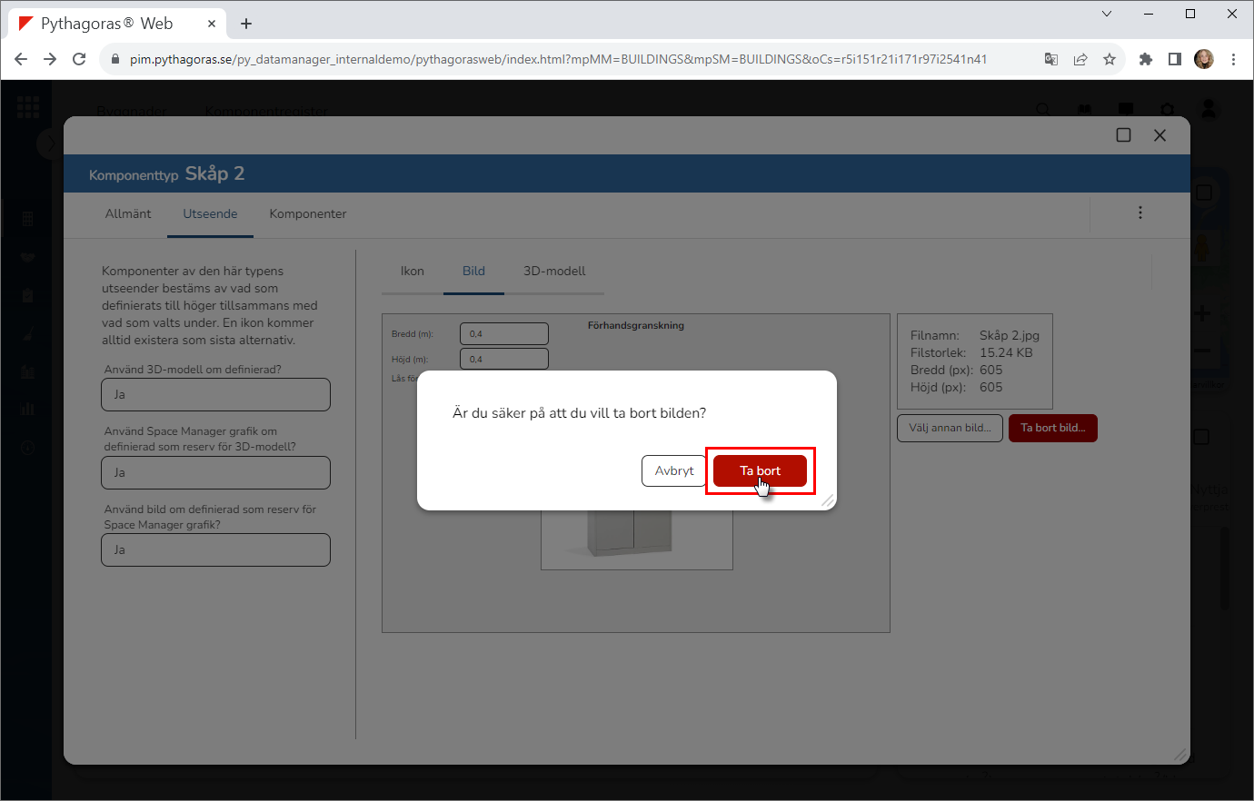The image size is (1254, 801).
Task: Click Avbryt to cancel image removal
Action: (673, 470)
